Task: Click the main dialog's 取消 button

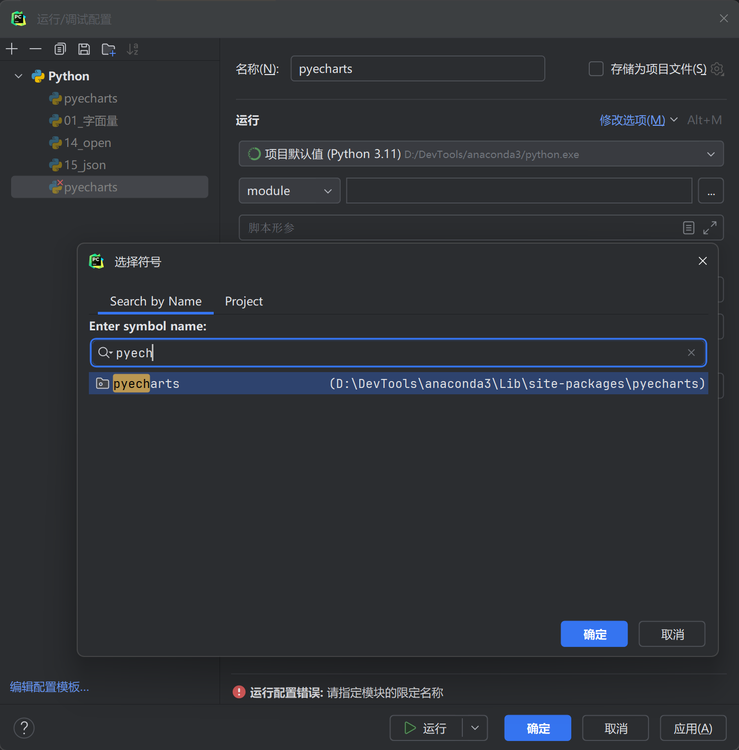Action: click(615, 728)
